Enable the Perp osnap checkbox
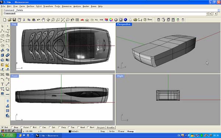Screen dimensions: 221x138 59,127
